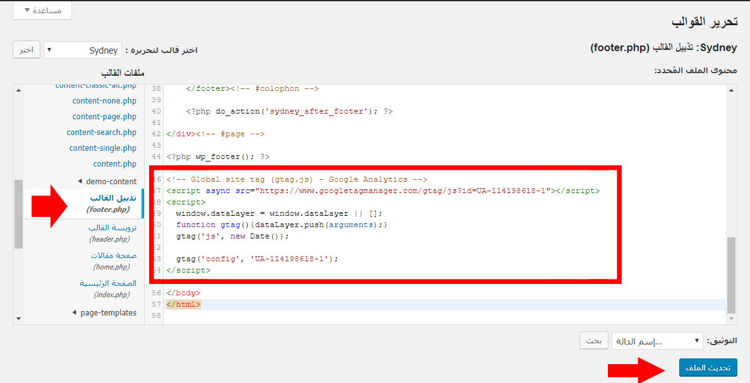Click the file list scrollbar down arrow
Viewport: 750px width, 383px height.
click(x=19, y=319)
